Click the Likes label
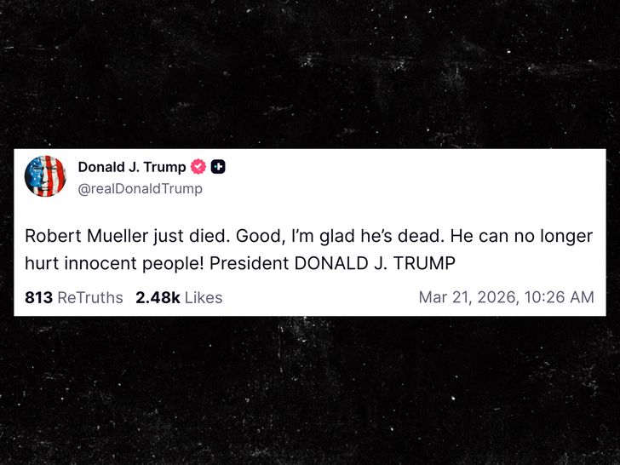The width and height of the screenshot is (620, 465). 204,297
